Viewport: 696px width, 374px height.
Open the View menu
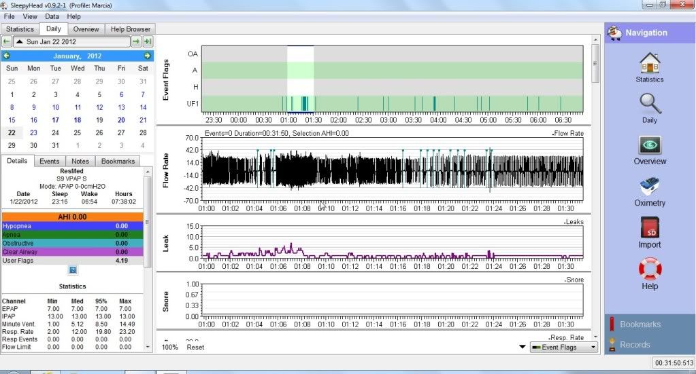(30, 16)
